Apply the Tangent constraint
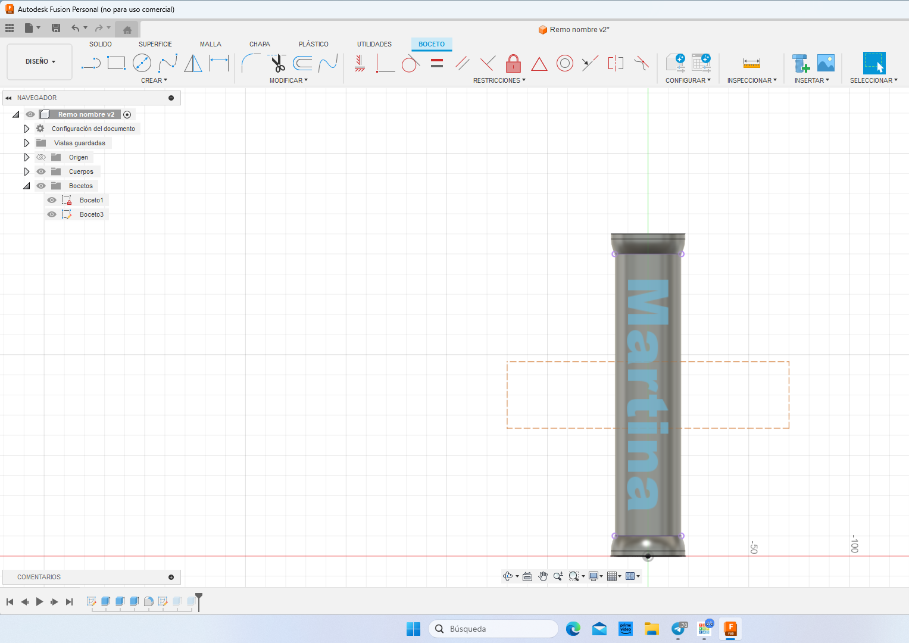 coord(410,63)
